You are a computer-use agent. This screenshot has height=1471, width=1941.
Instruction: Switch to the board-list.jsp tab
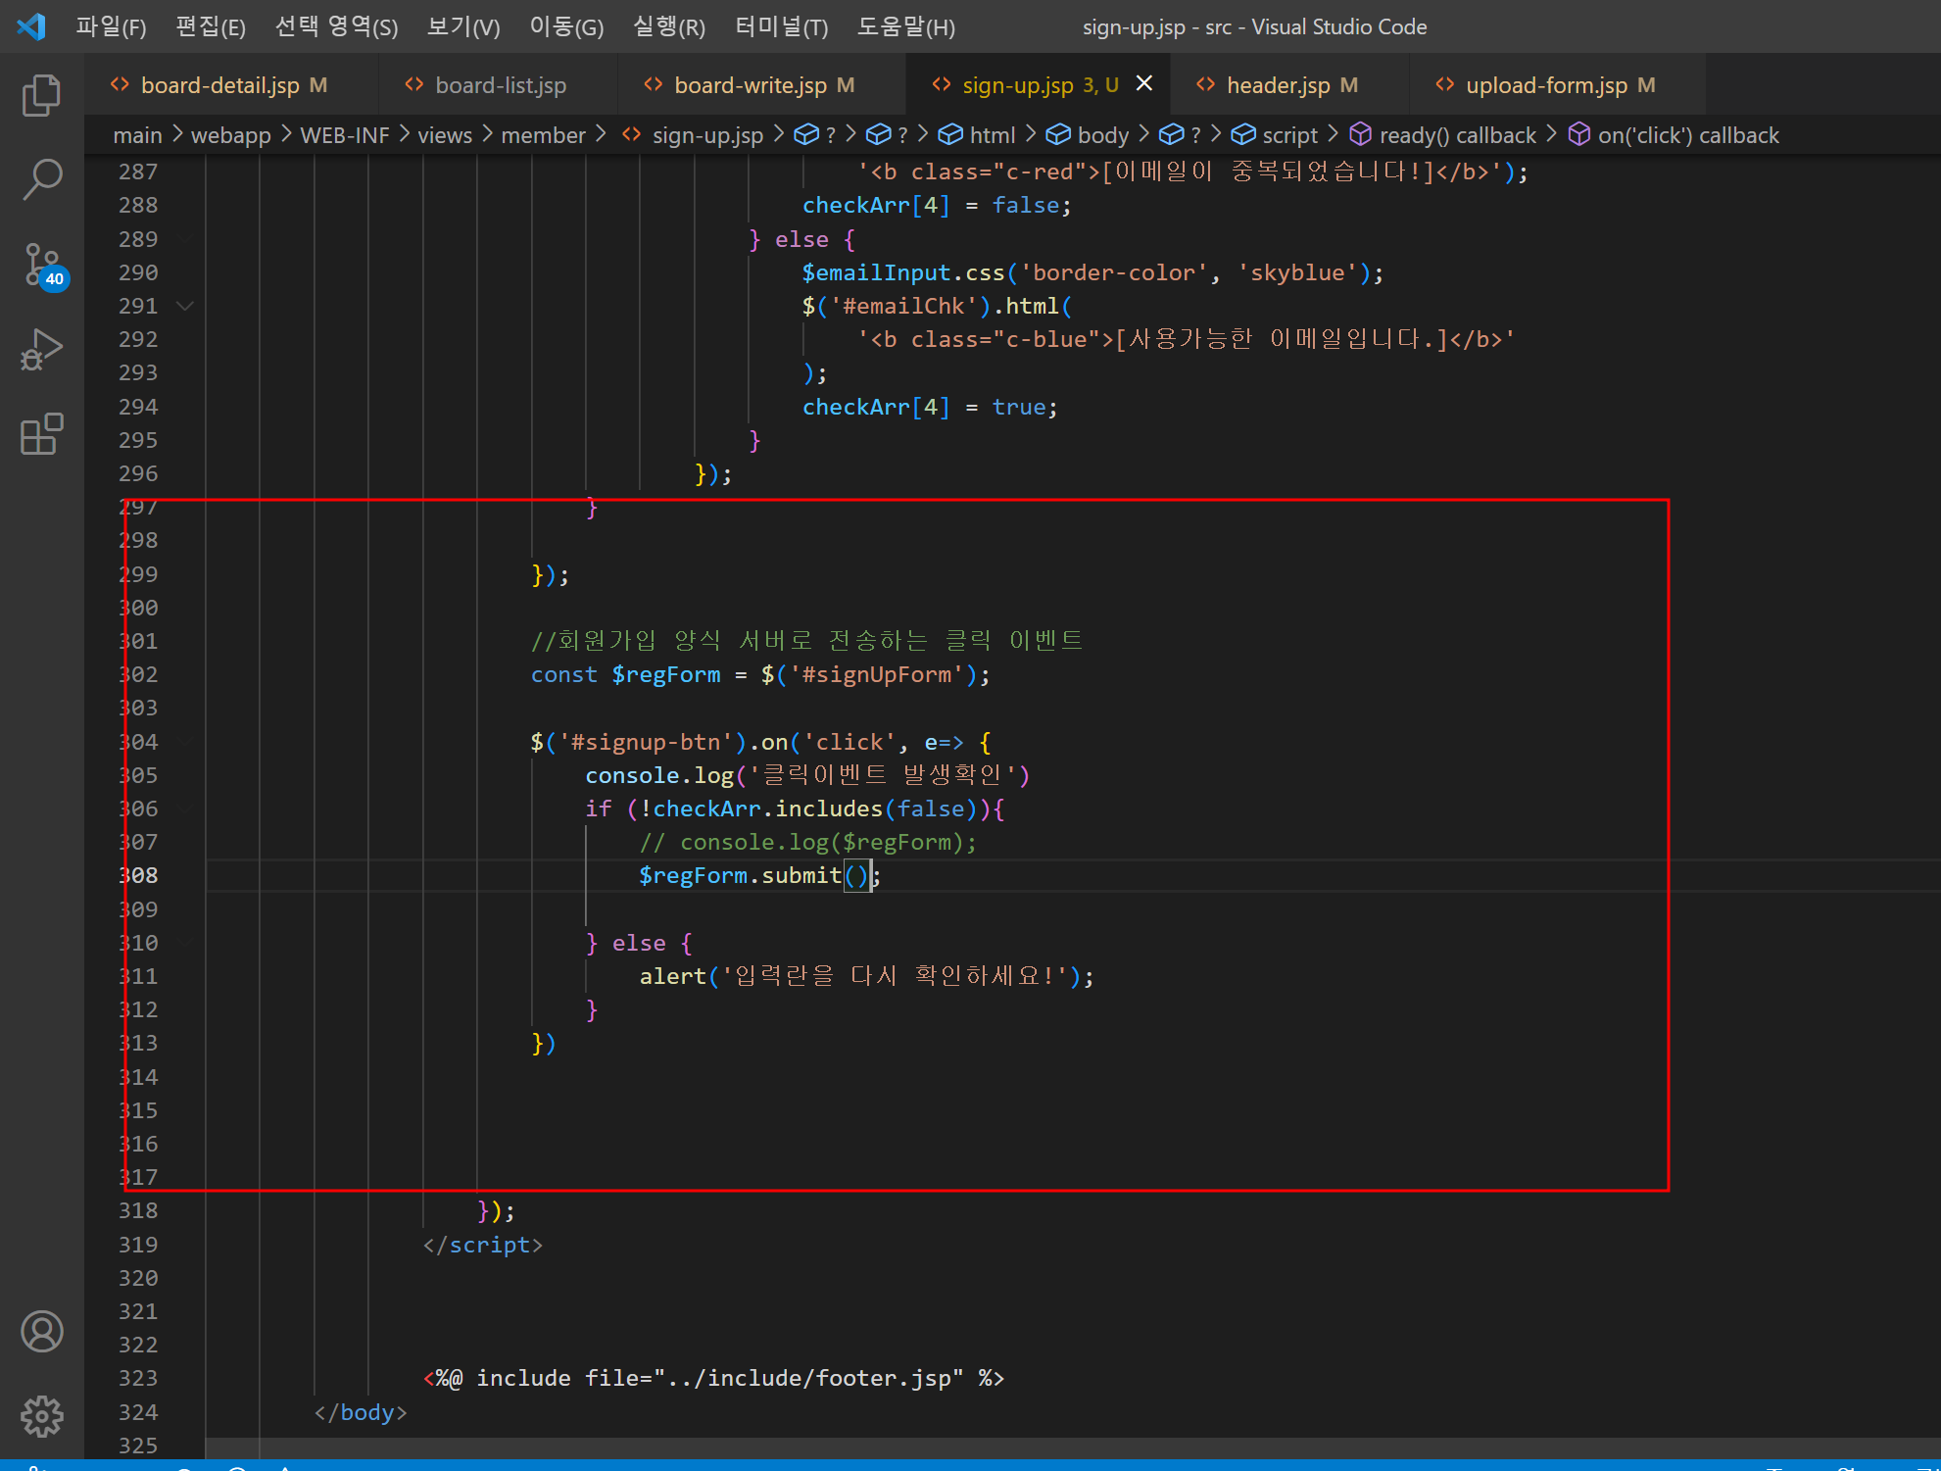[x=499, y=85]
